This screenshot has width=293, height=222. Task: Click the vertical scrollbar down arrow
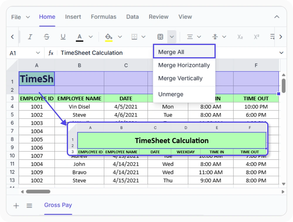tap(284, 184)
